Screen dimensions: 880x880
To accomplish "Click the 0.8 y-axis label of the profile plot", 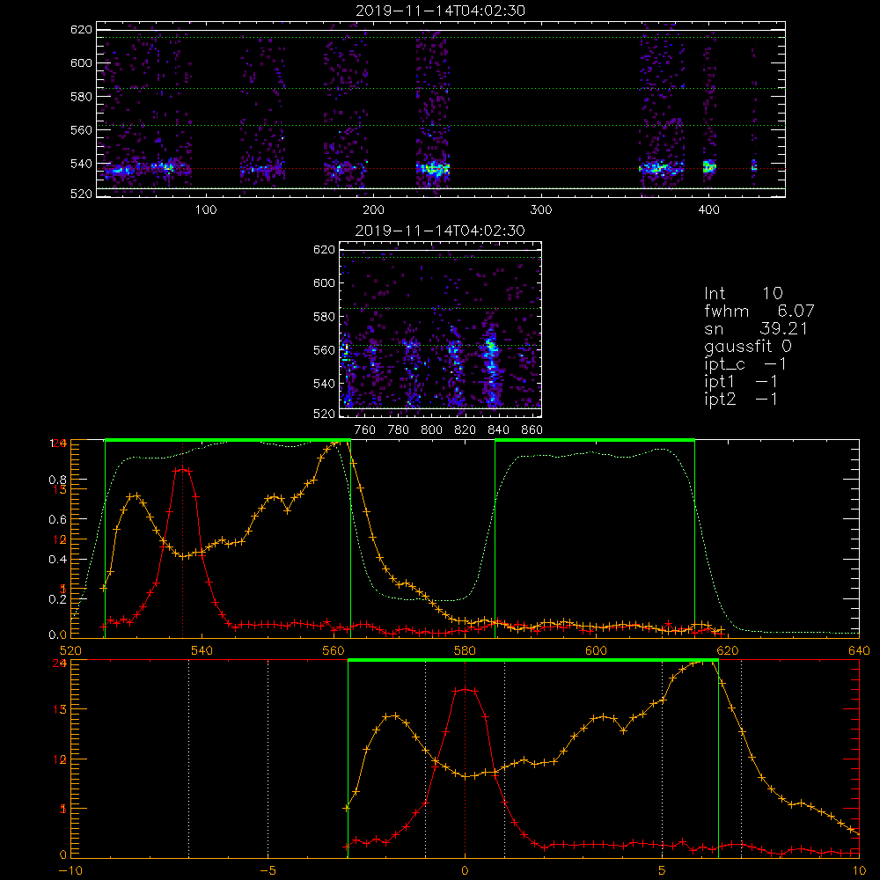I will pyautogui.click(x=58, y=480).
